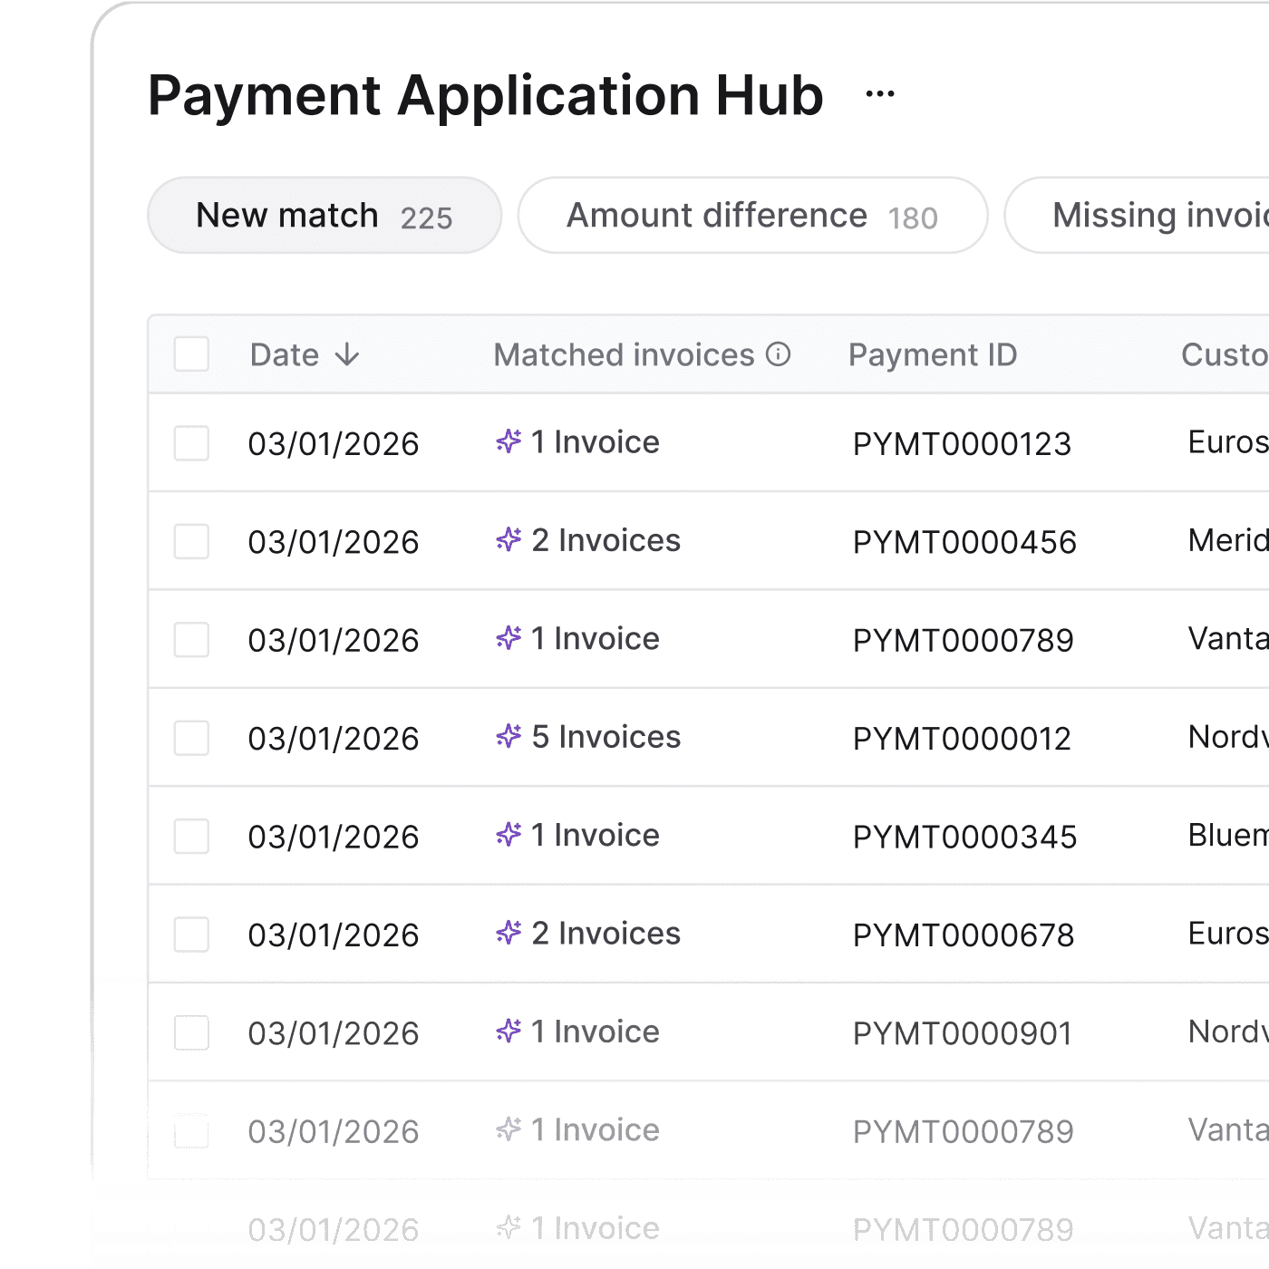Open 2 Invoices link for PYMT0000678

pyautogui.click(x=605, y=934)
